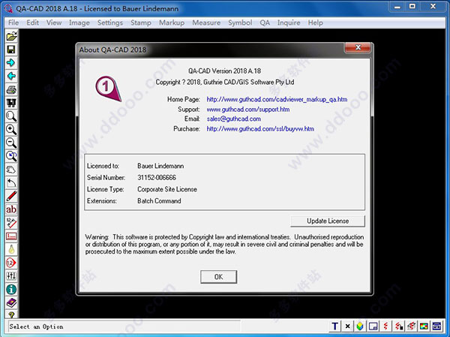This screenshot has width=450, height=337.
Task: Click the red stamp box icon
Action: click(11, 236)
